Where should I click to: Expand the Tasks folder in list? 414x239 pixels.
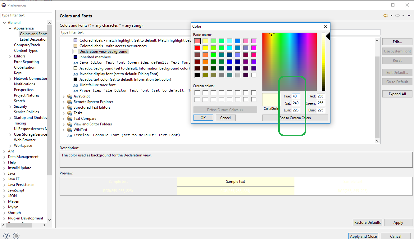point(64,113)
